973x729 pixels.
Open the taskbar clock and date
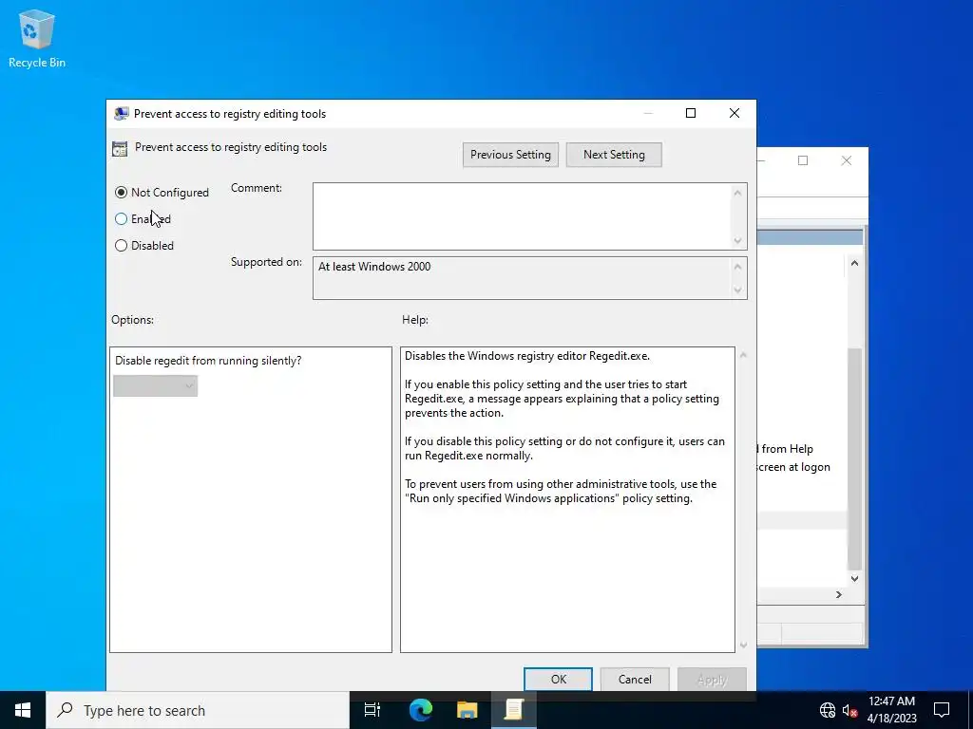point(891,710)
